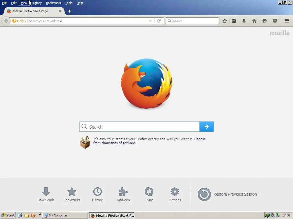The height and width of the screenshot is (219, 293).
Task: Open the History menu
Action: (37, 3)
